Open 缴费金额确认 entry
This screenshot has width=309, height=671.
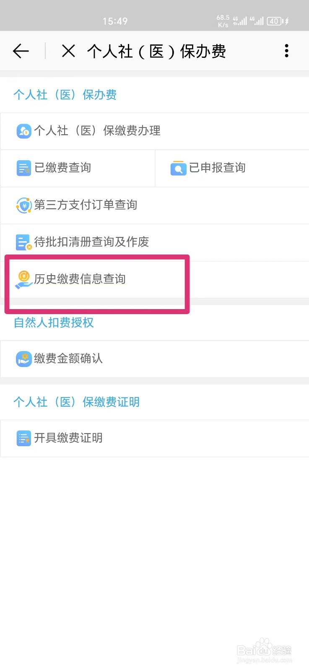coord(155,359)
